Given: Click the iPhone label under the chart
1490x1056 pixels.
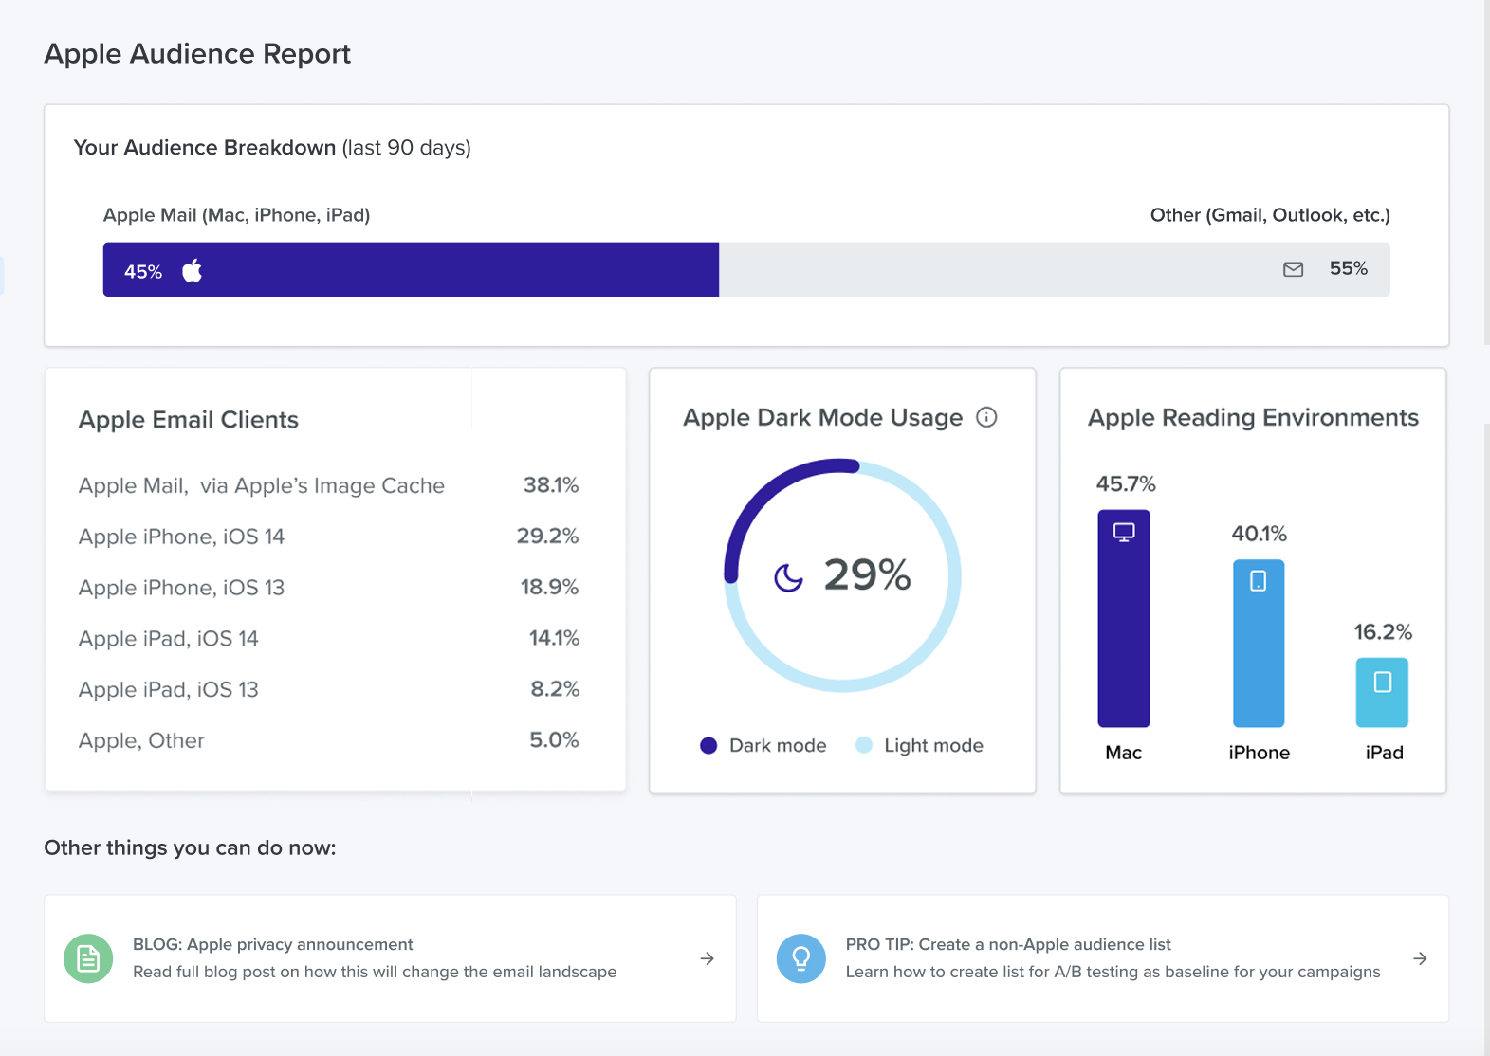Looking at the screenshot, I should (x=1259, y=753).
